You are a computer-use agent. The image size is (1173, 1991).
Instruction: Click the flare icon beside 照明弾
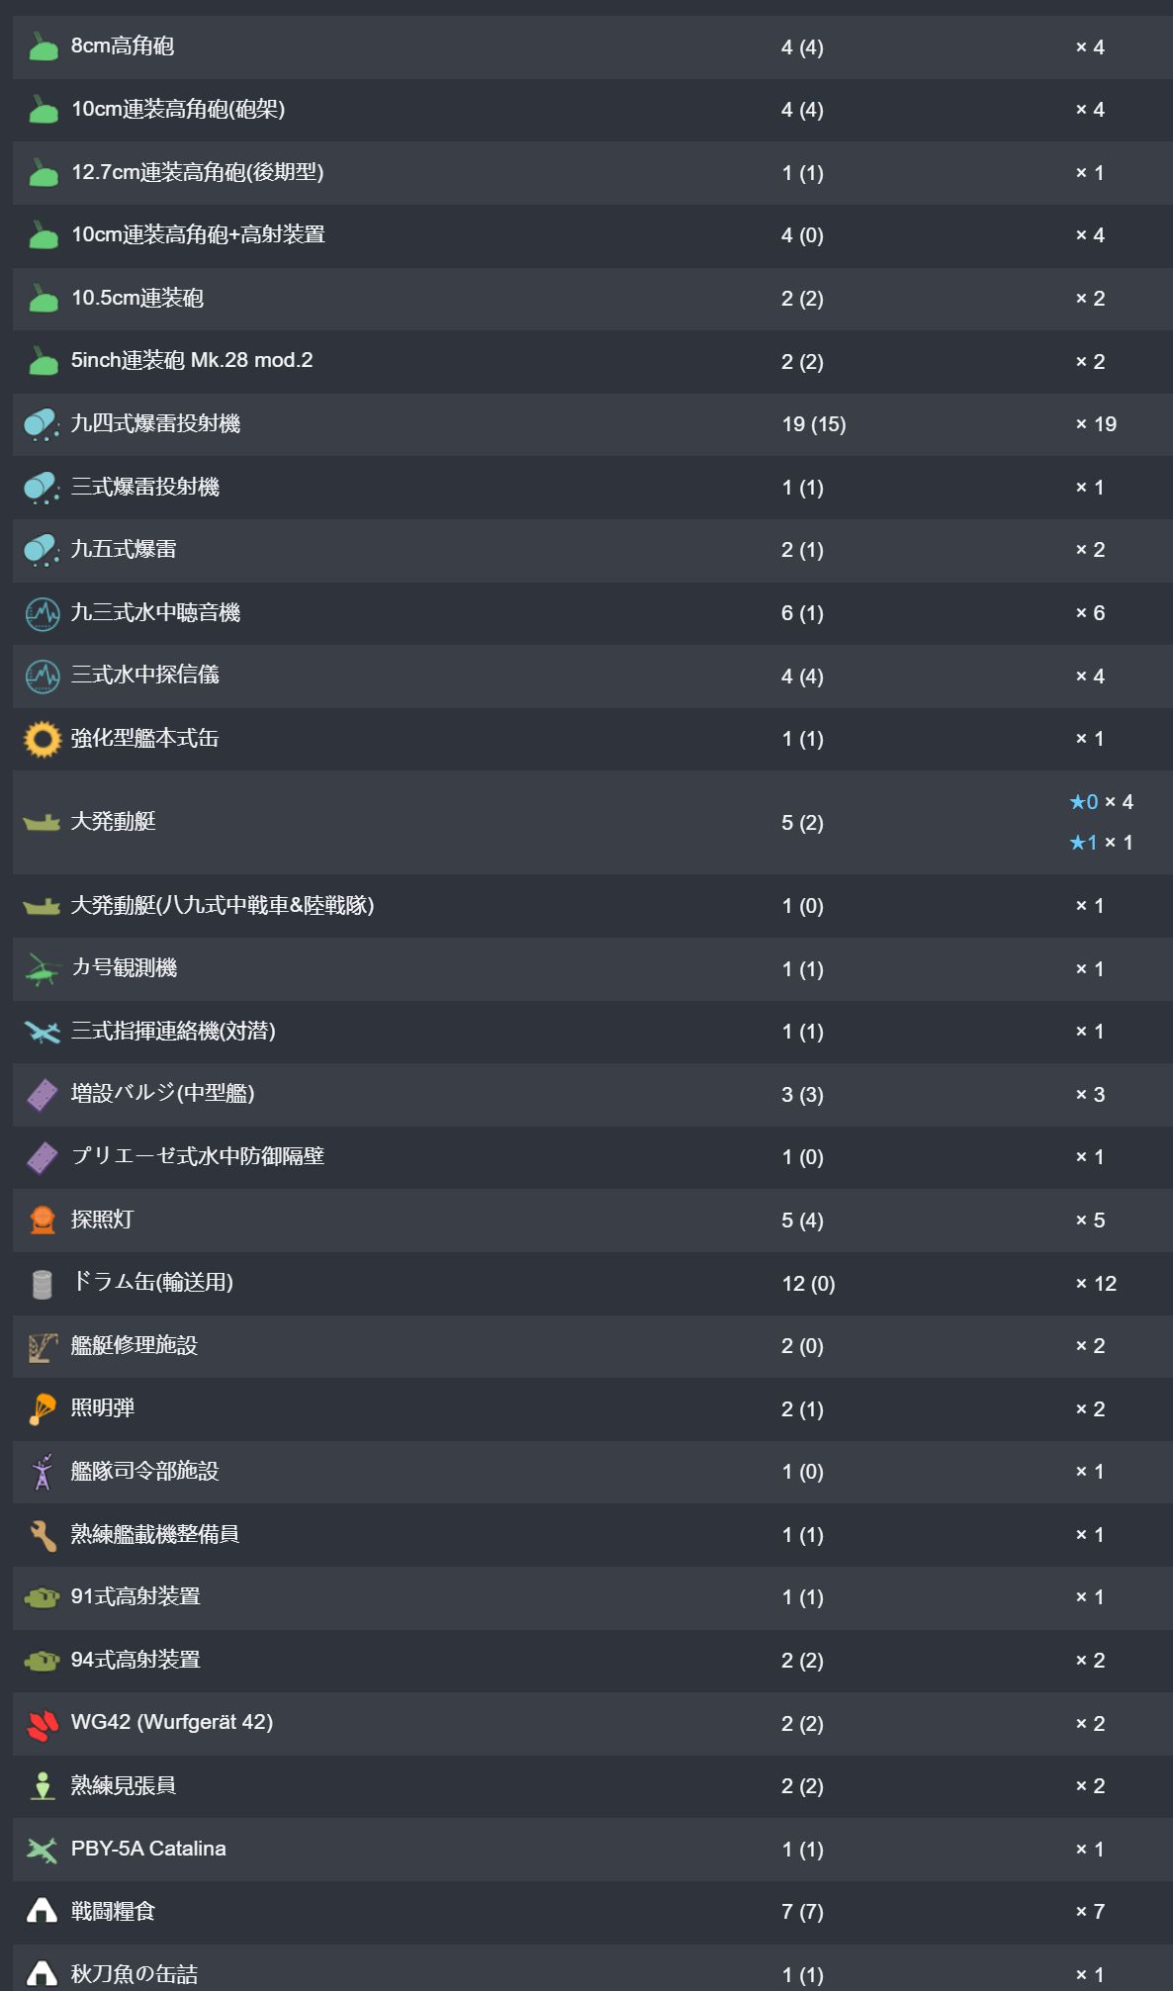[42, 1409]
